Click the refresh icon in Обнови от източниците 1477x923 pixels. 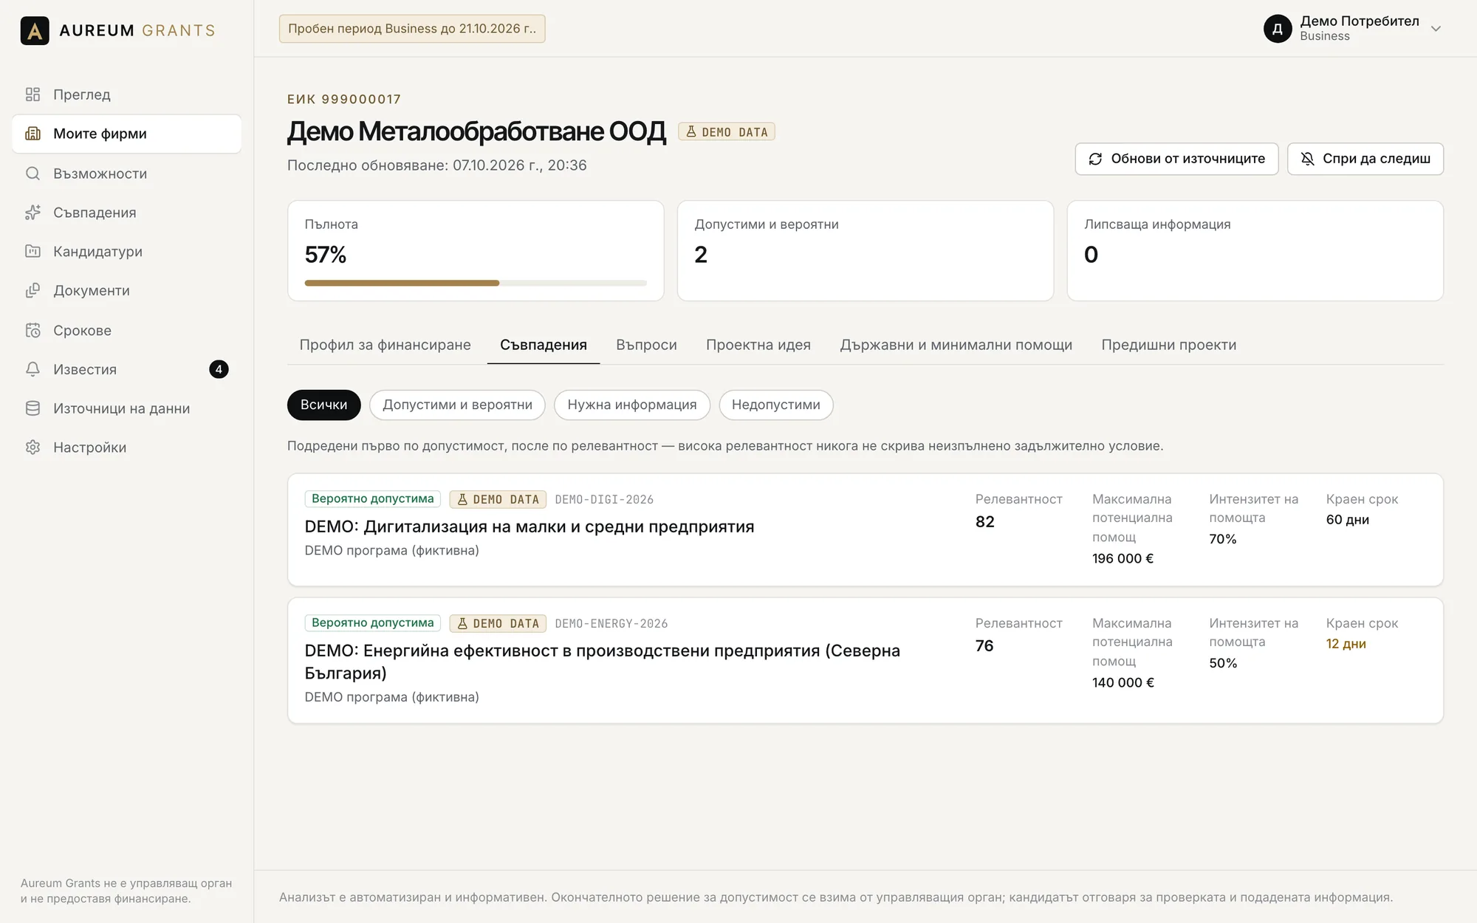(x=1095, y=159)
